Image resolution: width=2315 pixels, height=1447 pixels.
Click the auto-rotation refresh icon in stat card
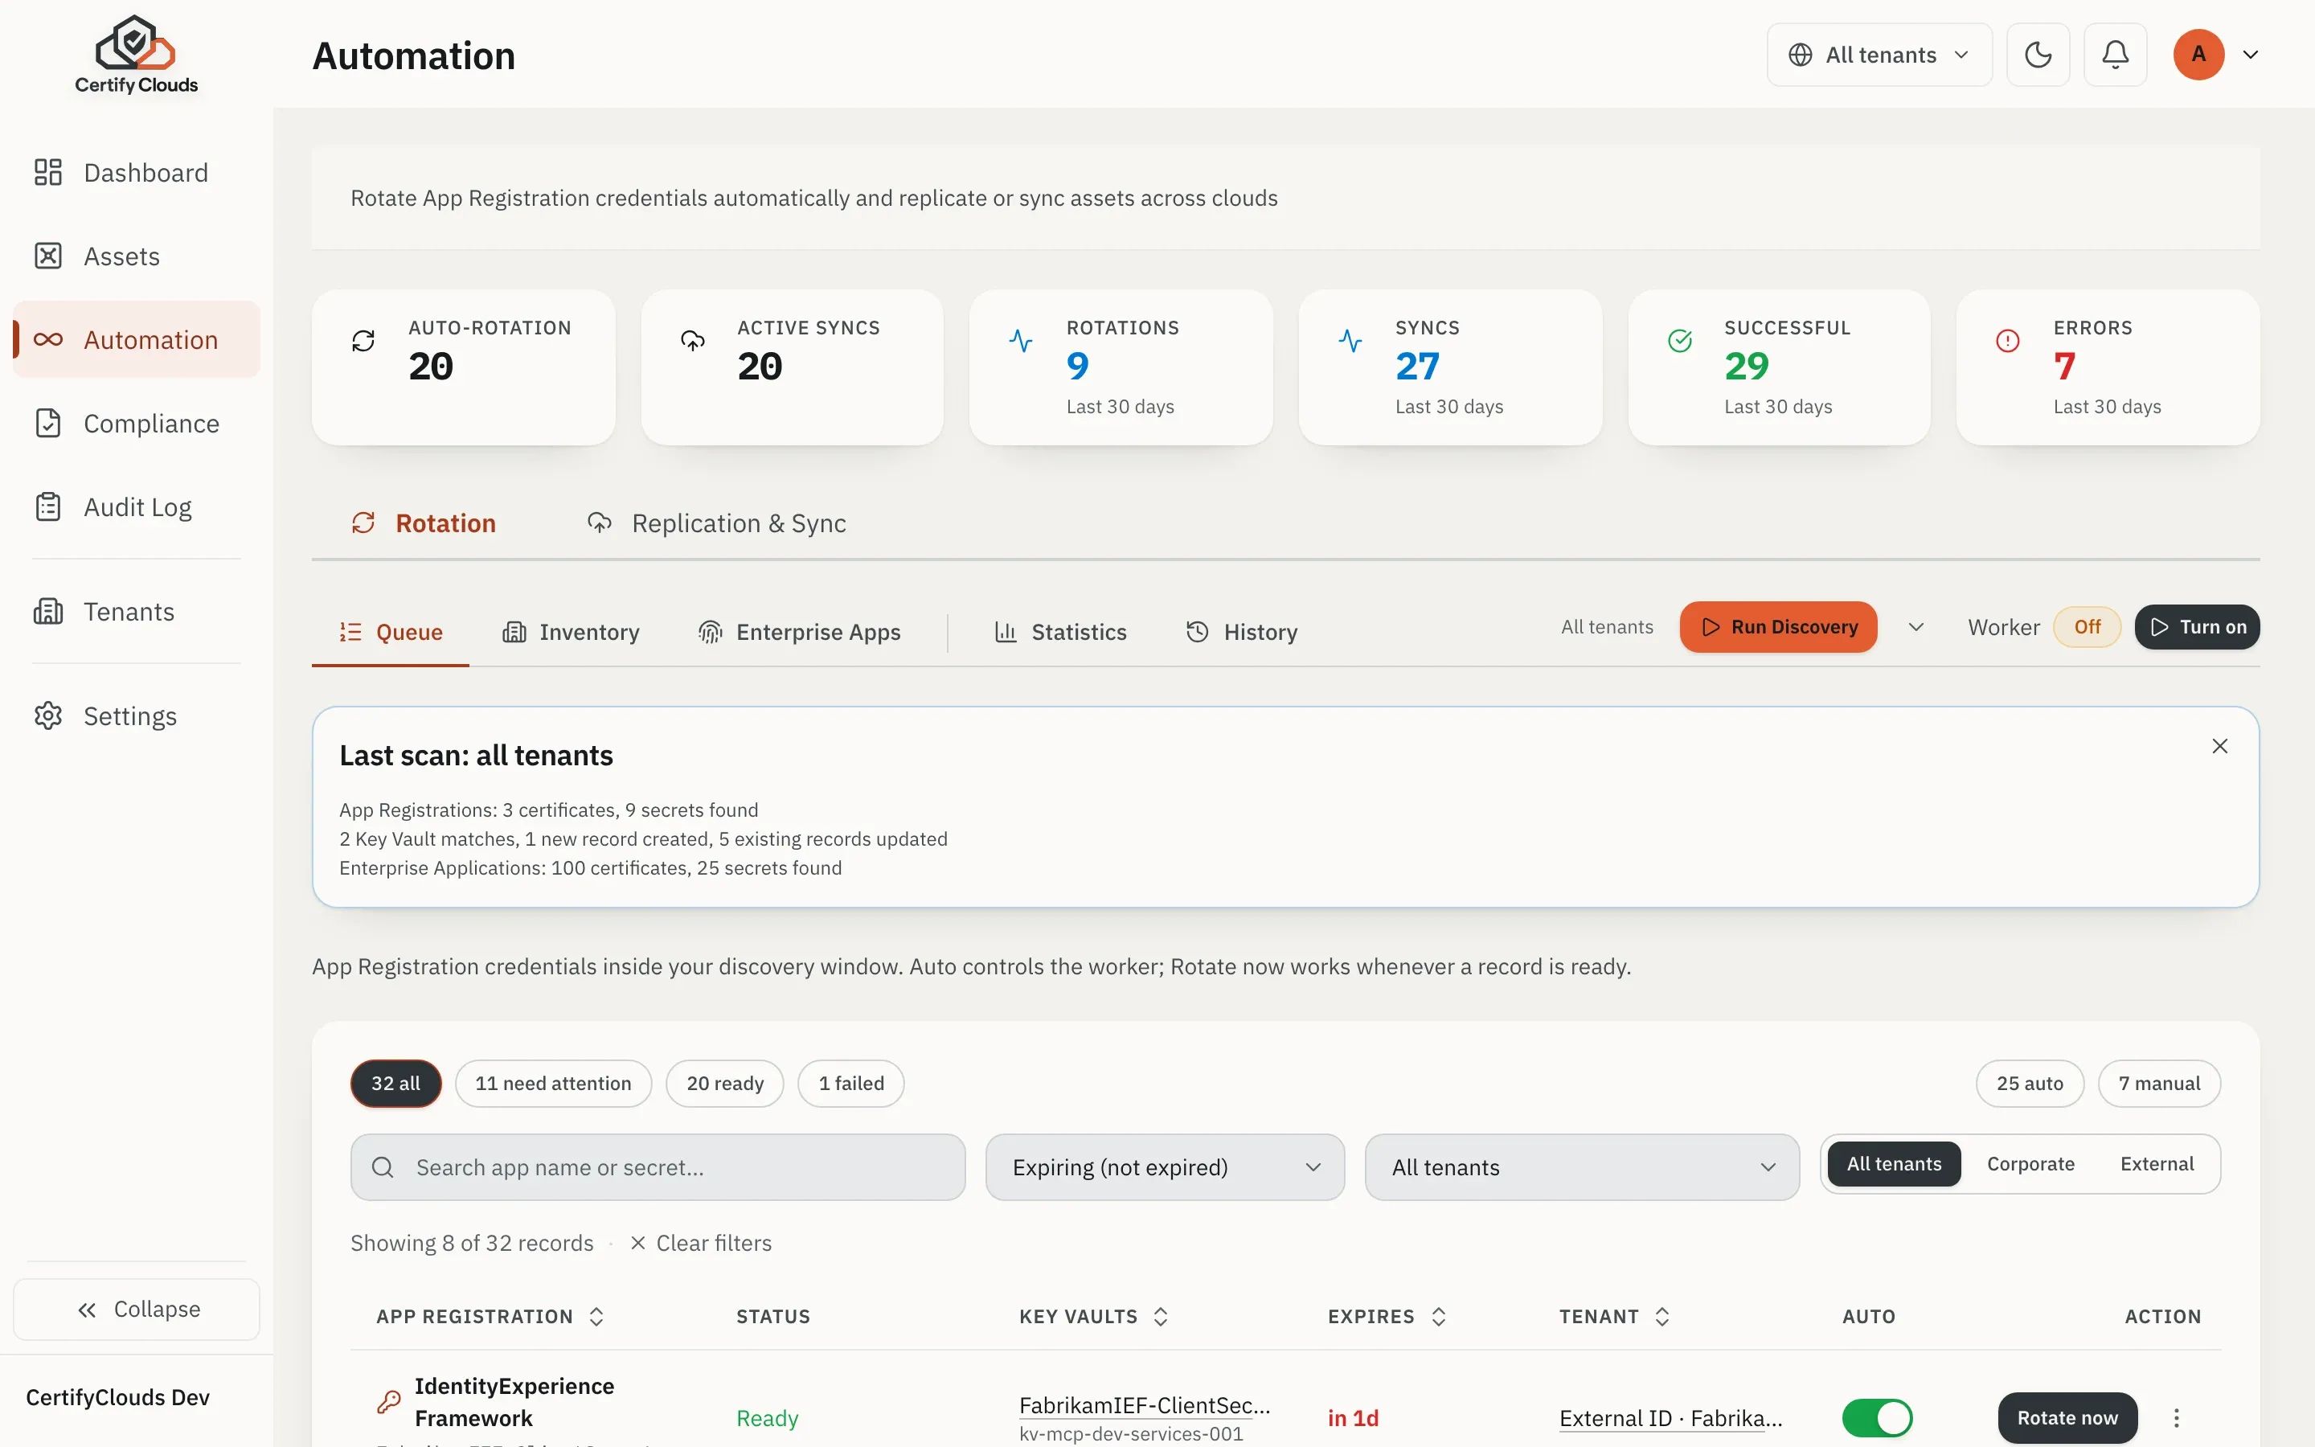[363, 341]
